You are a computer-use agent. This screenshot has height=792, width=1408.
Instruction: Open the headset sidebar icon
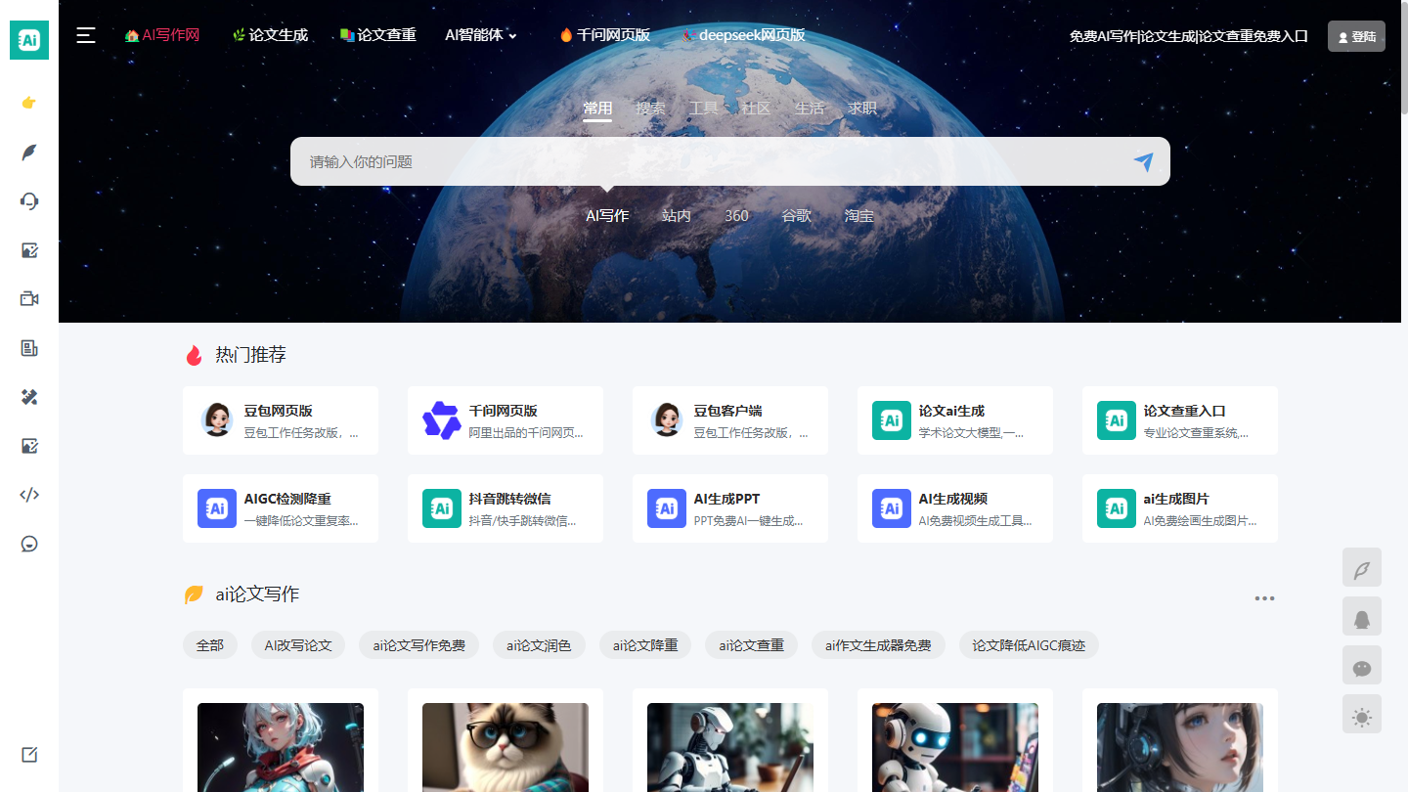click(29, 200)
